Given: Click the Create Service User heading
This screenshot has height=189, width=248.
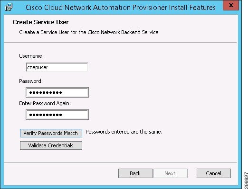Looking at the screenshot, I should [x=41, y=22].
